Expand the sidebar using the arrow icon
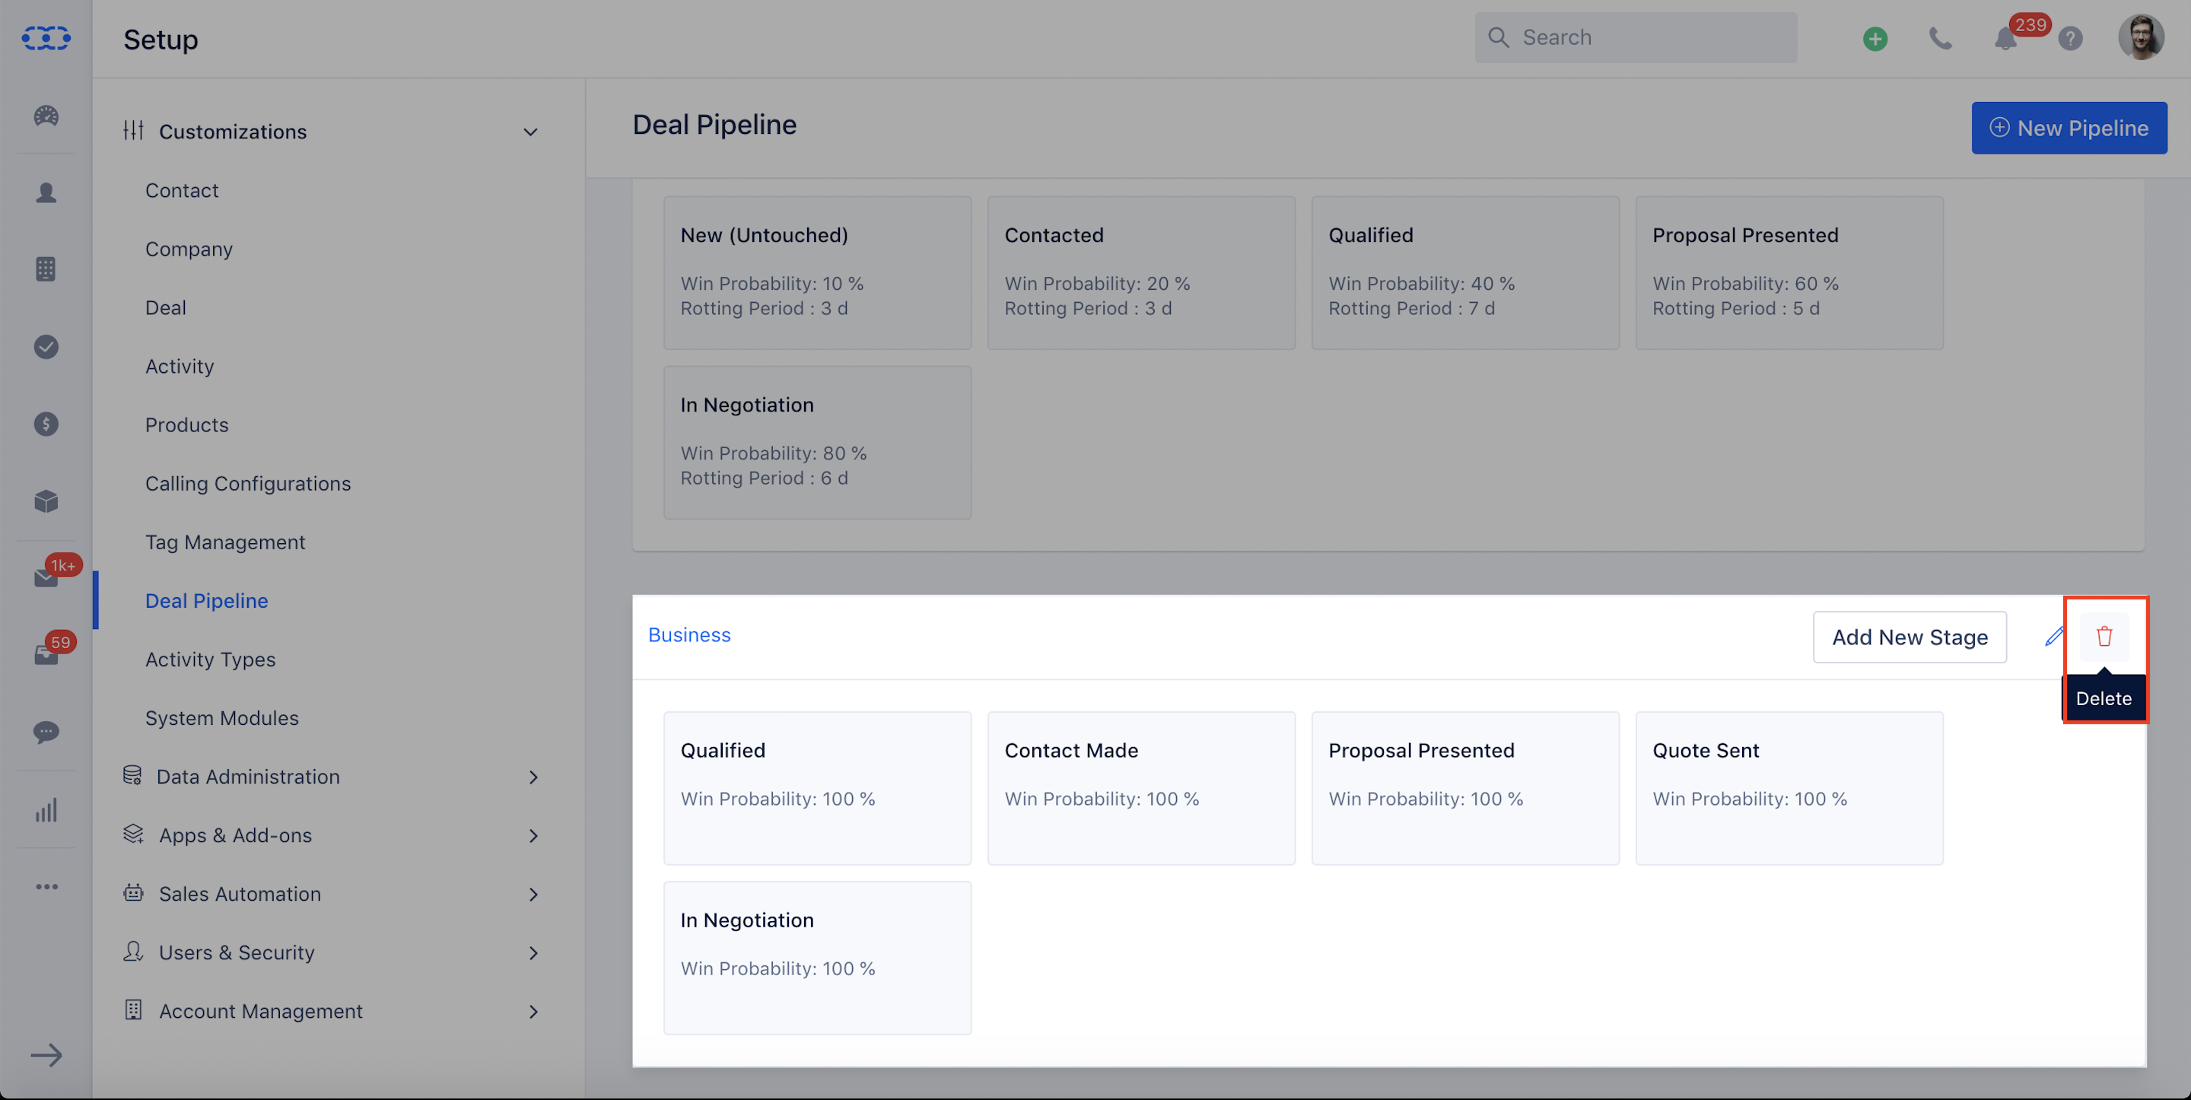This screenshot has width=2191, height=1100. pyautogui.click(x=46, y=1055)
